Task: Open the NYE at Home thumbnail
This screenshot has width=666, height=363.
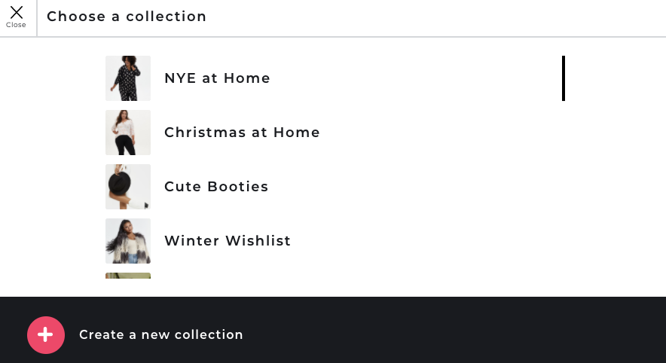Action: [x=128, y=78]
